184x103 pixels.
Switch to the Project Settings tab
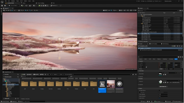(40, 3)
